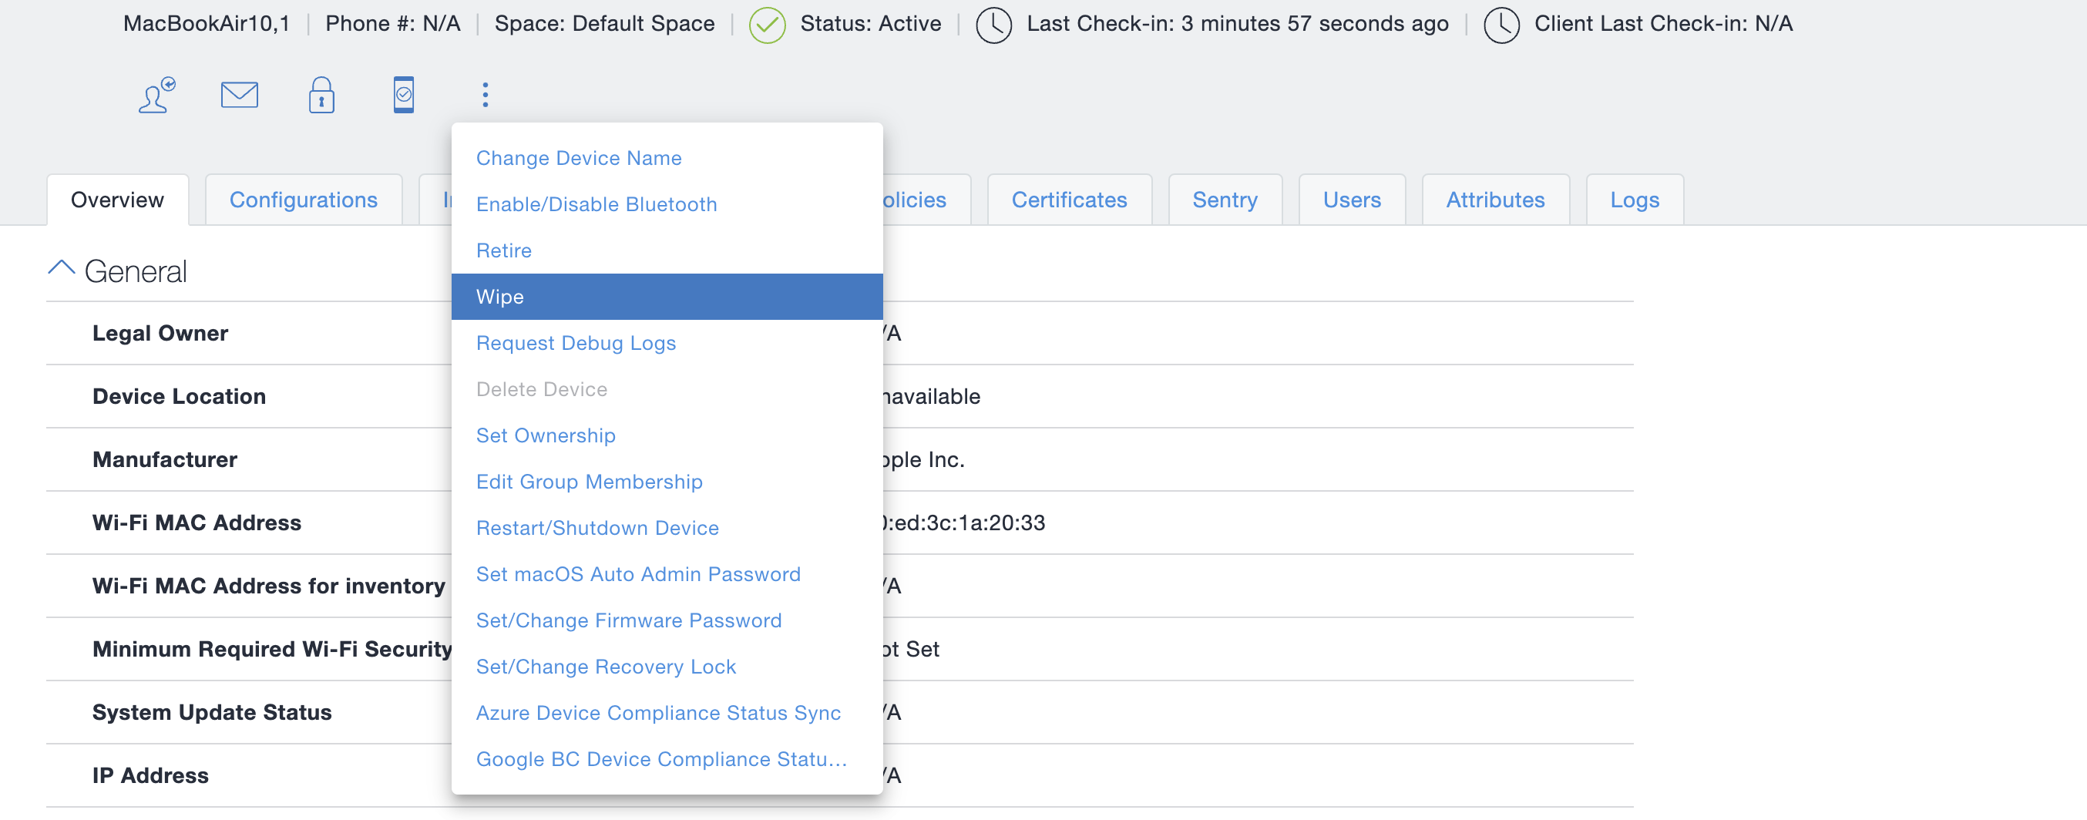Open the Sentry tab
The image size is (2087, 820).
[x=1225, y=200]
